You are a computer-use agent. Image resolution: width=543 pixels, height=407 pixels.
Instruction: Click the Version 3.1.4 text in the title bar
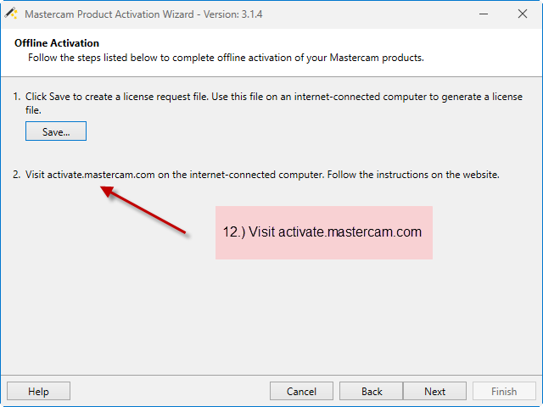[232, 14]
